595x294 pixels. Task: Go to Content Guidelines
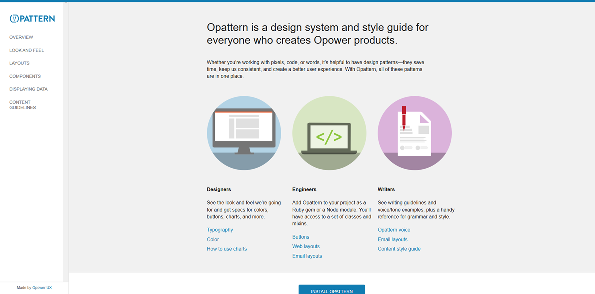(23, 105)
